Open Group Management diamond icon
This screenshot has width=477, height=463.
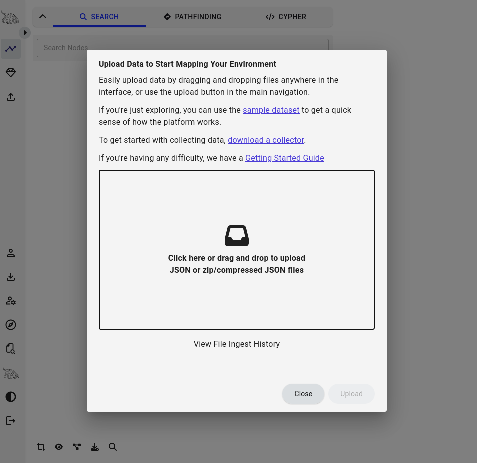11,73
